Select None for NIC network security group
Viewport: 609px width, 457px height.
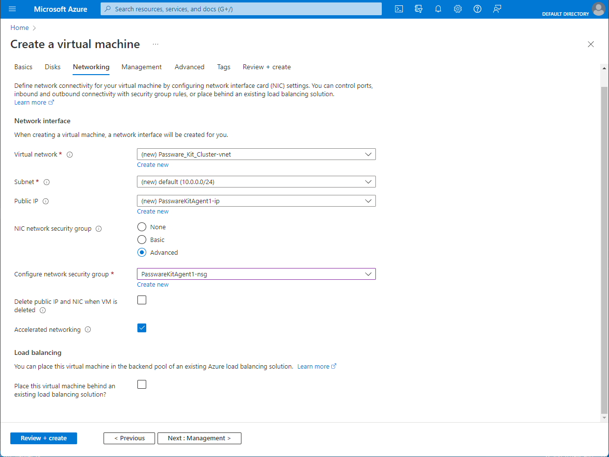pos(142,227)
